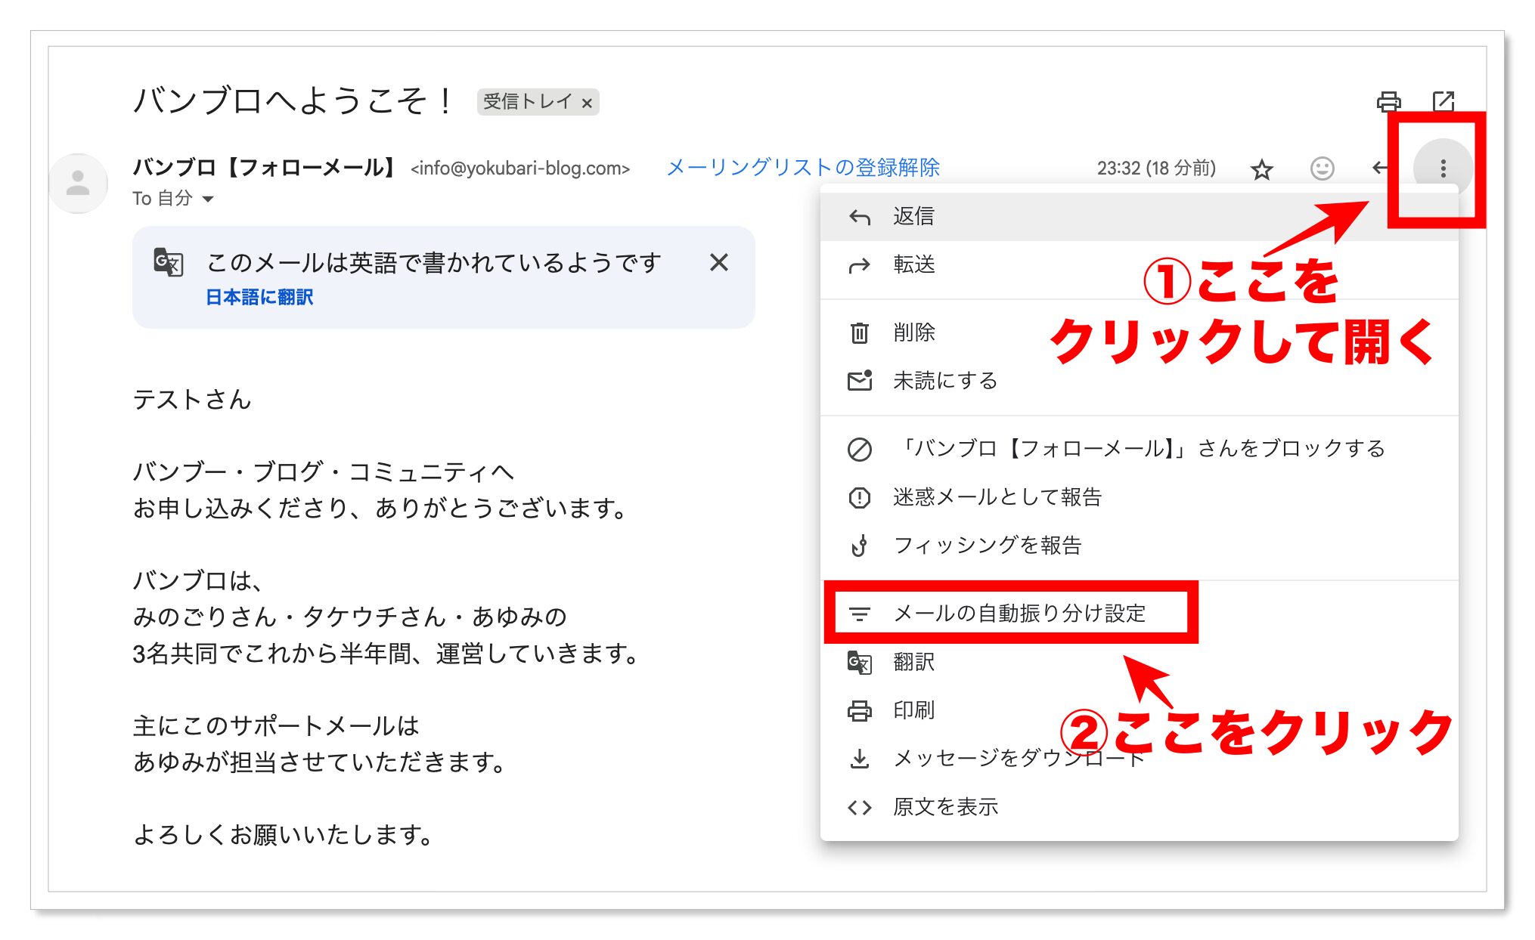This screenshot has width=1535, height=940.
Task: Add emoji reaction to the email
Action: point(1322,169)
